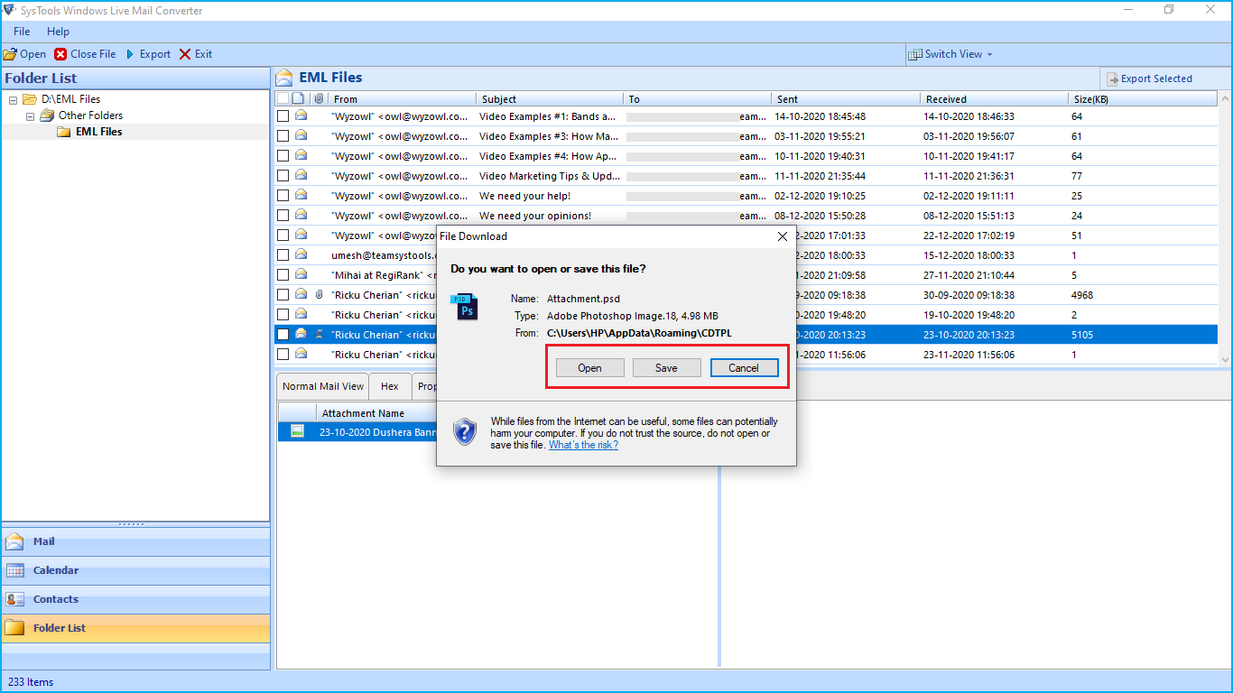This screenshot has width=1233, height=693.
Task: Click the image icon of the Dushera attachment
Action: 297,431
